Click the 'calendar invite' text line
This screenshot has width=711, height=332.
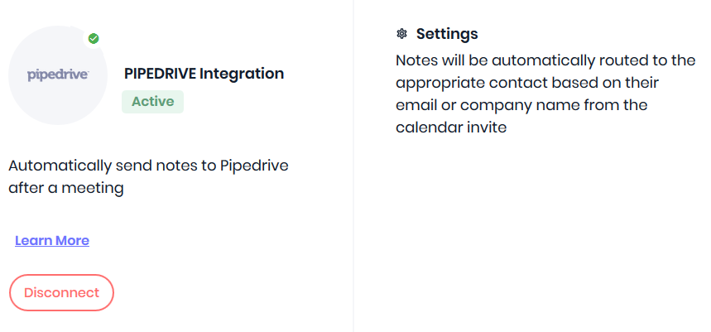451,128
